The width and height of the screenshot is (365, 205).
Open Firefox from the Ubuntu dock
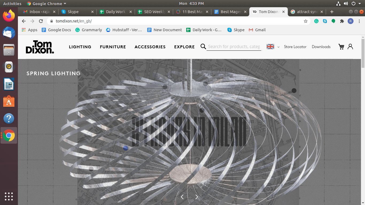pyautogui.click(x=9, y=15)
